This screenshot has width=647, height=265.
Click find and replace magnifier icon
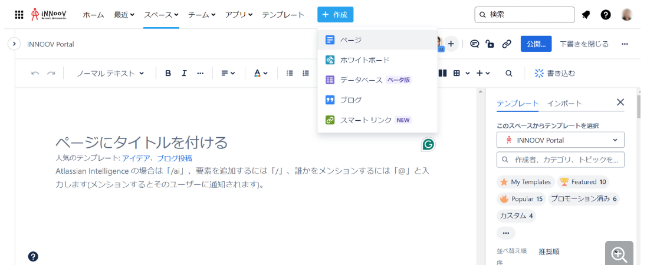coord(508,73)
